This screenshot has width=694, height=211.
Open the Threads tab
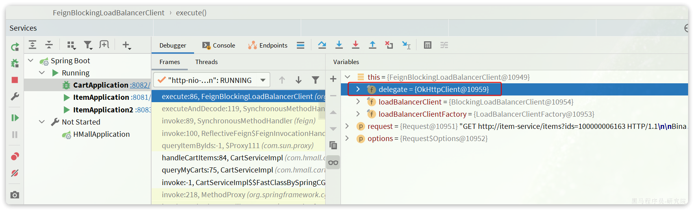[206, 62]
